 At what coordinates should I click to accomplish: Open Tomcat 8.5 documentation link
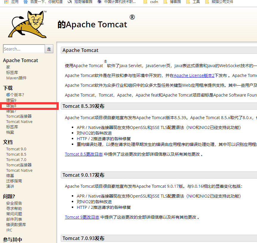click(x=16, y=154)
